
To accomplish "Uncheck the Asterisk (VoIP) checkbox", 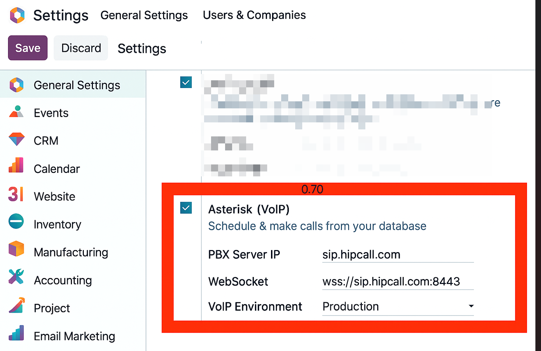I will (x=186, y=208).
